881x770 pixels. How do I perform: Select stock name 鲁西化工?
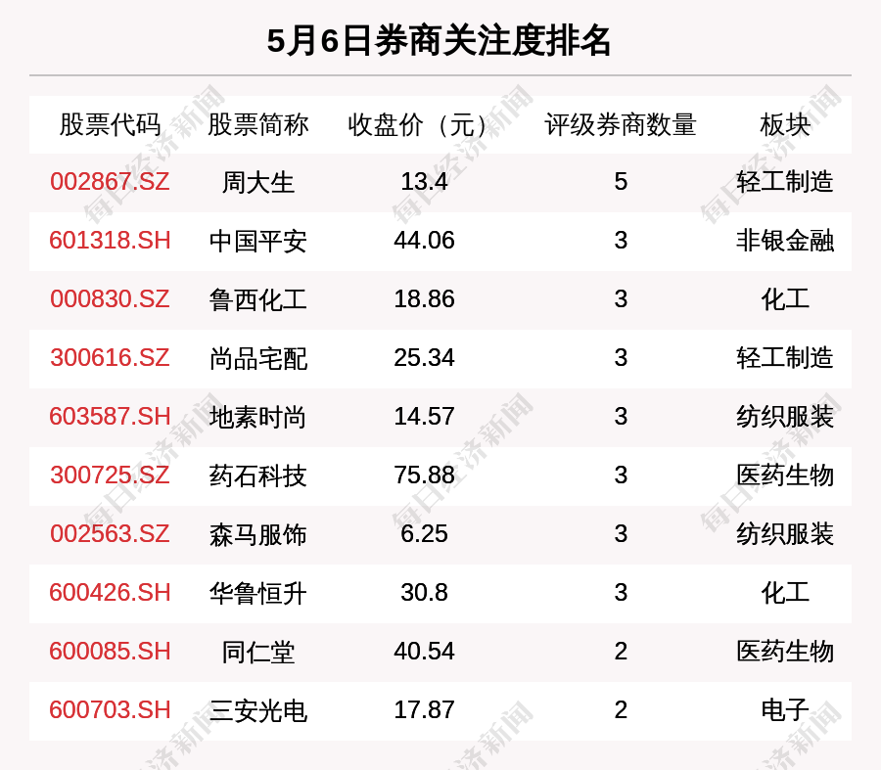tap(257, 299)
